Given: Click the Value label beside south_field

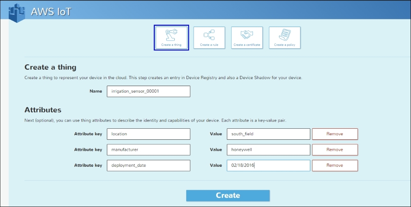Looking at the screenshot, I should pos(216,134).
